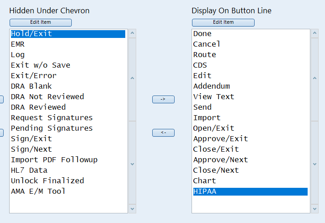
Task: Pick Approve/Exit in display list
Action: coord(220,139)
